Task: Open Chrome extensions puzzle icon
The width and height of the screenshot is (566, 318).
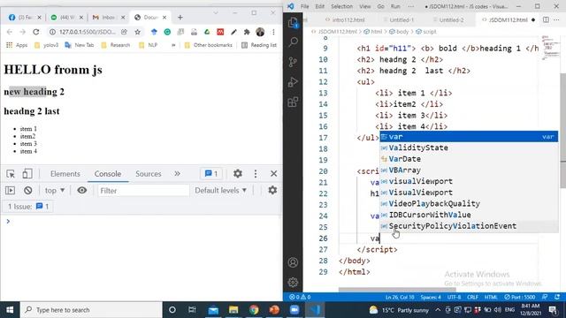Action: coord(247,32)
